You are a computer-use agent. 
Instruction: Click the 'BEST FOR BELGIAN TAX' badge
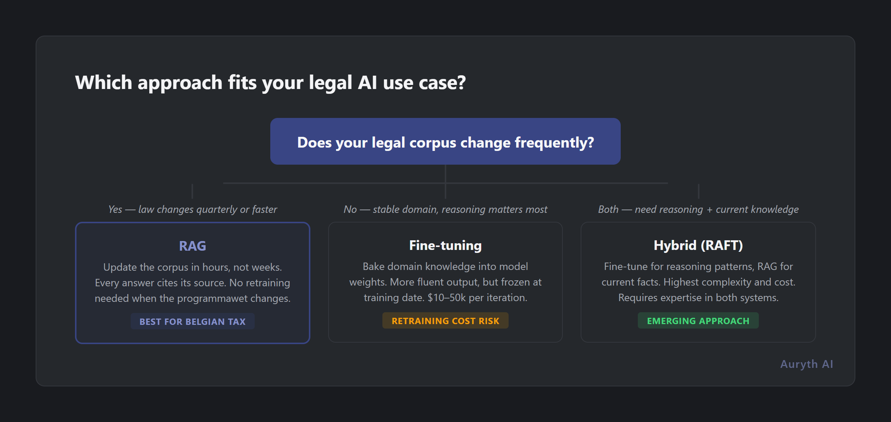(192, 321)
